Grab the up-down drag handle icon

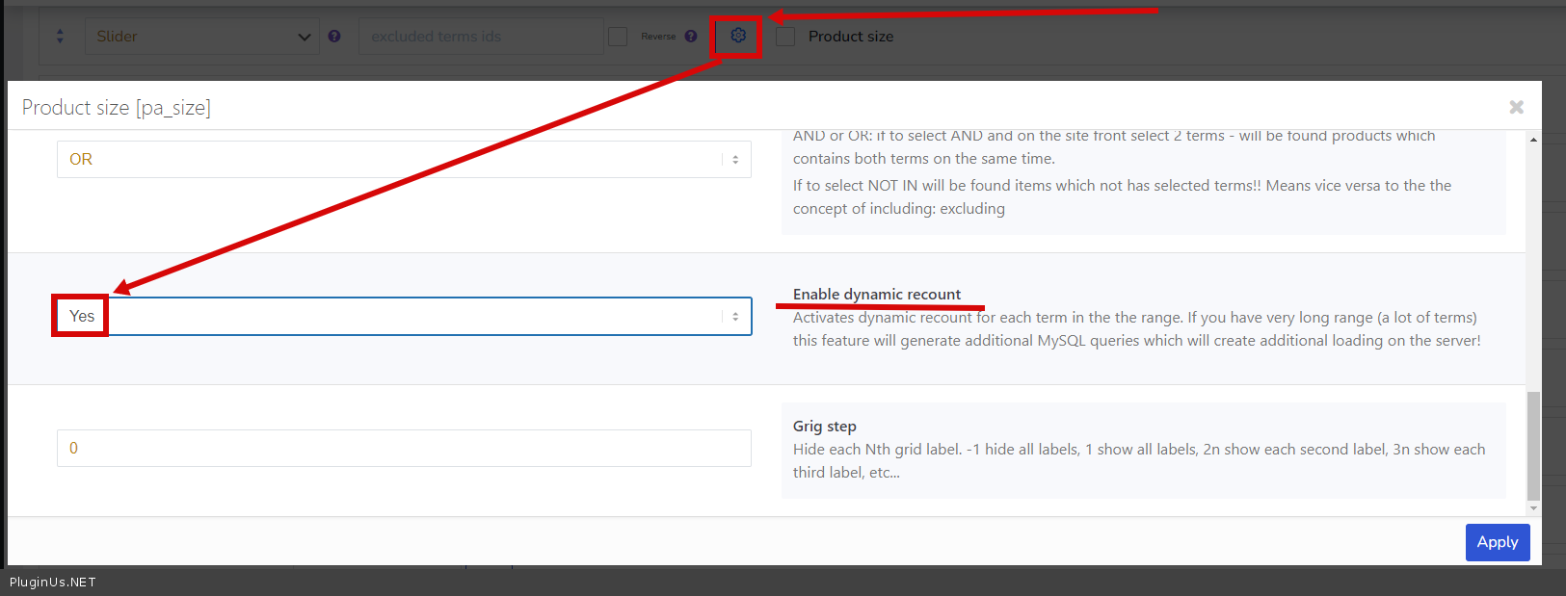tap(60, 37)
